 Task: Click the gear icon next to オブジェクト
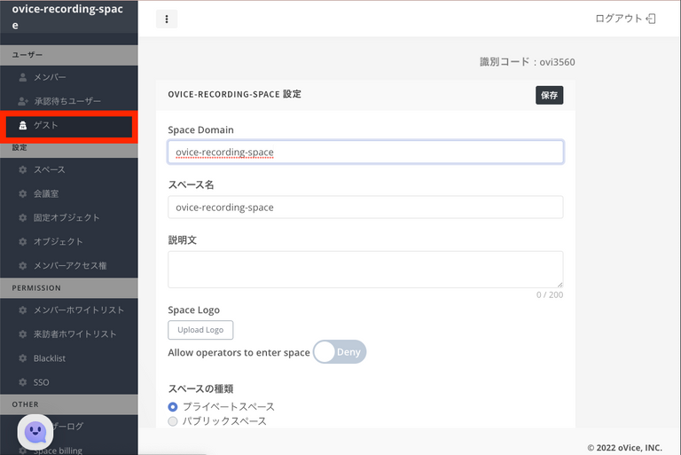[23, 241]
